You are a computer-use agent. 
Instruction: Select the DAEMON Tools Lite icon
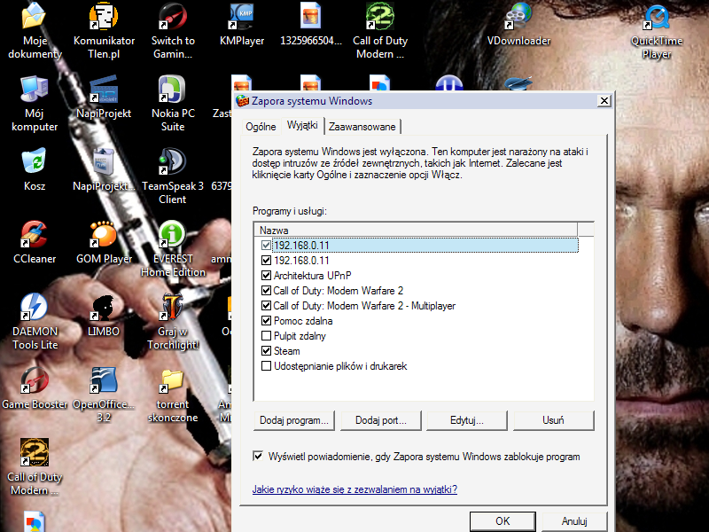coord(35,322)
